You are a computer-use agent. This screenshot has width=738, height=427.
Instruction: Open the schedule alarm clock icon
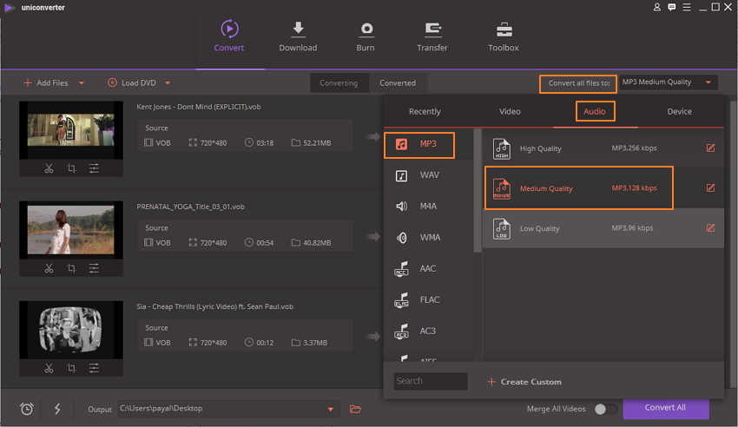[x=27, y=409]
